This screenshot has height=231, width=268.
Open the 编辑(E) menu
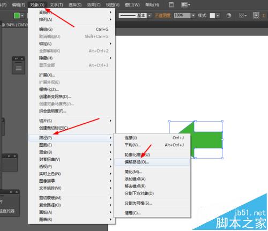coord(19,5)
